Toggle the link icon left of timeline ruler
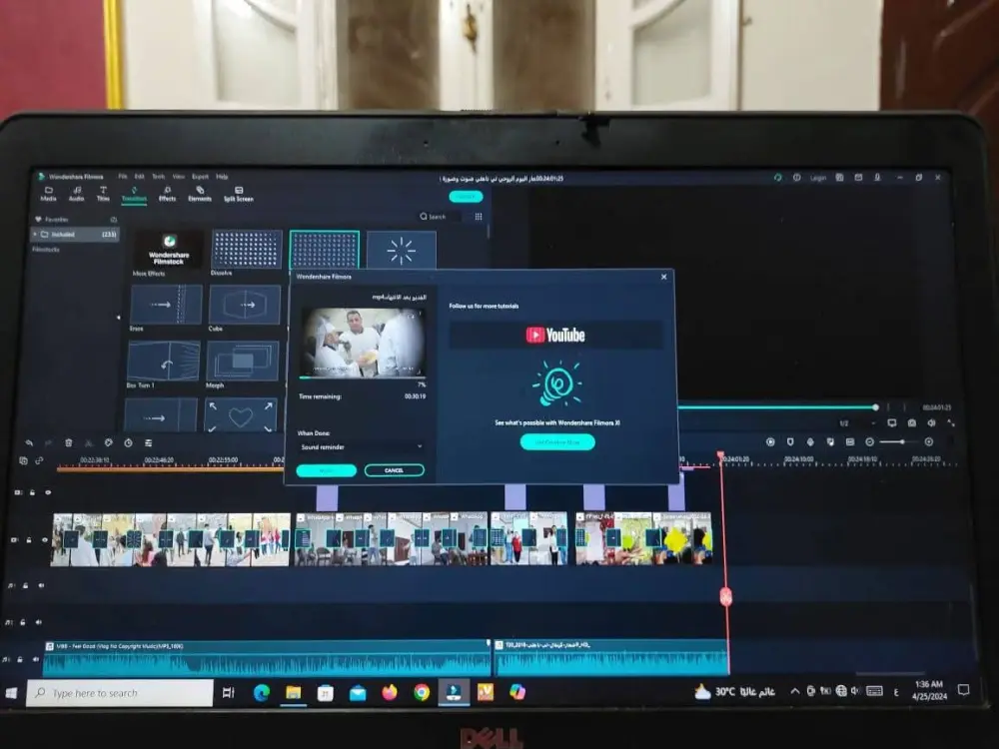The image size is (999, 749). coord(39,460)
